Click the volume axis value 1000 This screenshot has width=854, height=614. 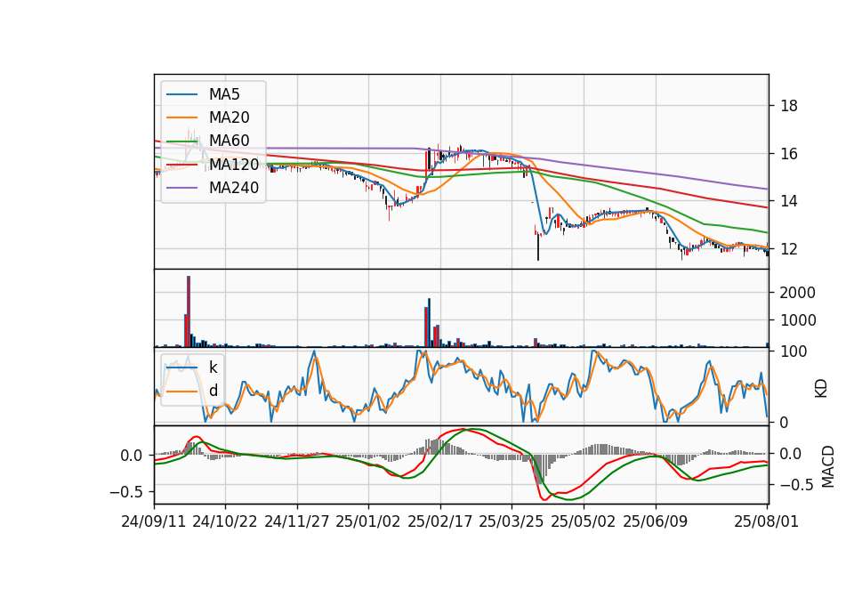(x=797, y=320)
